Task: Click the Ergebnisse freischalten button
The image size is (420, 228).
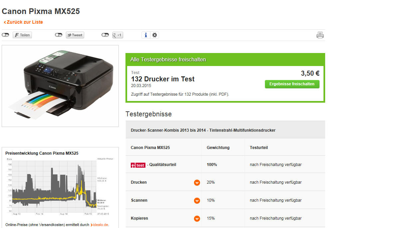Action: pos(292,84)
